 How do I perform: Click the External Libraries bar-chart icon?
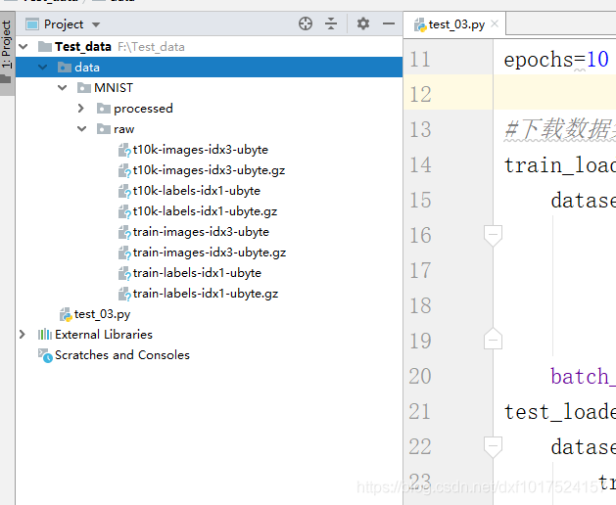45,335
